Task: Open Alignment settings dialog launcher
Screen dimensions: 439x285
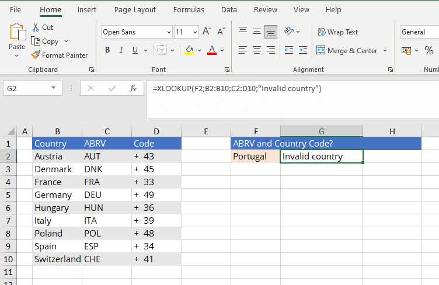Action: [391, 69]
